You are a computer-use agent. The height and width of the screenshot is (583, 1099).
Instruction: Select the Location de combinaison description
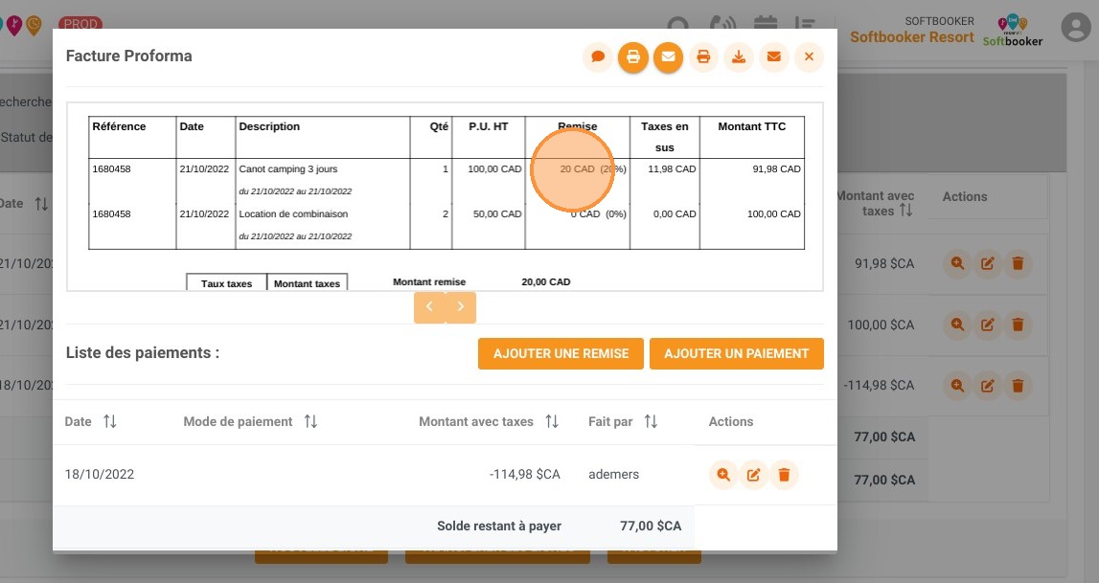293,213
